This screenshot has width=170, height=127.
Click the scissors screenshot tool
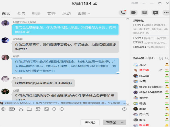point(21,109)
